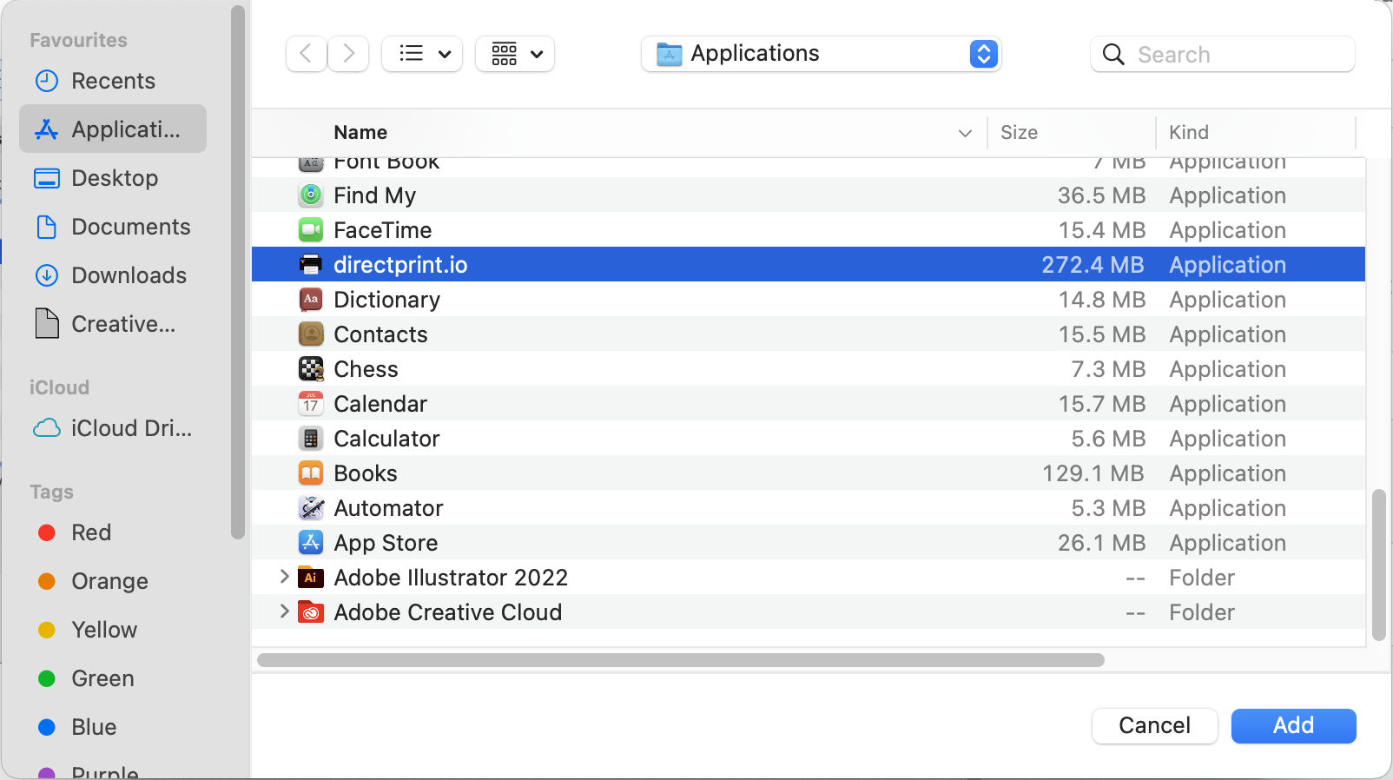Select the Chess row

point(809,369)
